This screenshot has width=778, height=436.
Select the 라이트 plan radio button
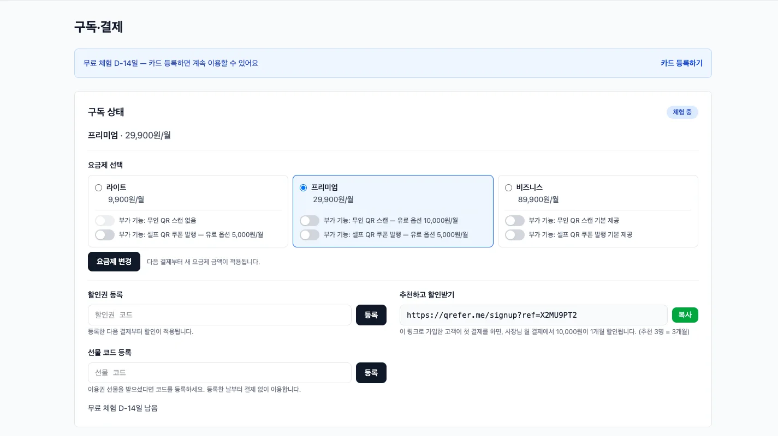click(x=98, y=187)
